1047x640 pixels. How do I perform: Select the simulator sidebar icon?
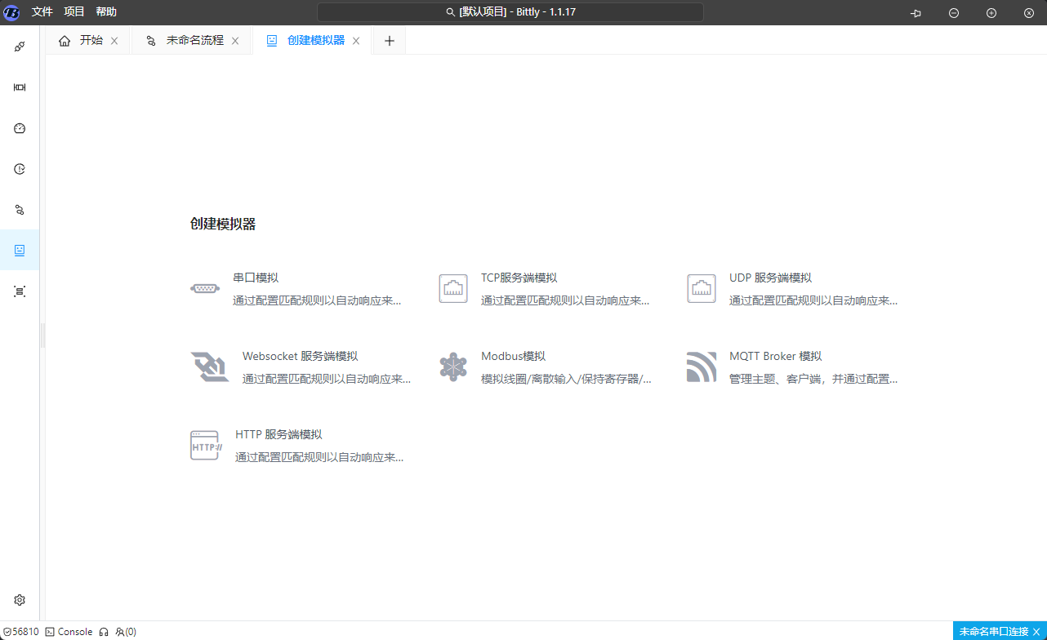[x=20, y=250]
